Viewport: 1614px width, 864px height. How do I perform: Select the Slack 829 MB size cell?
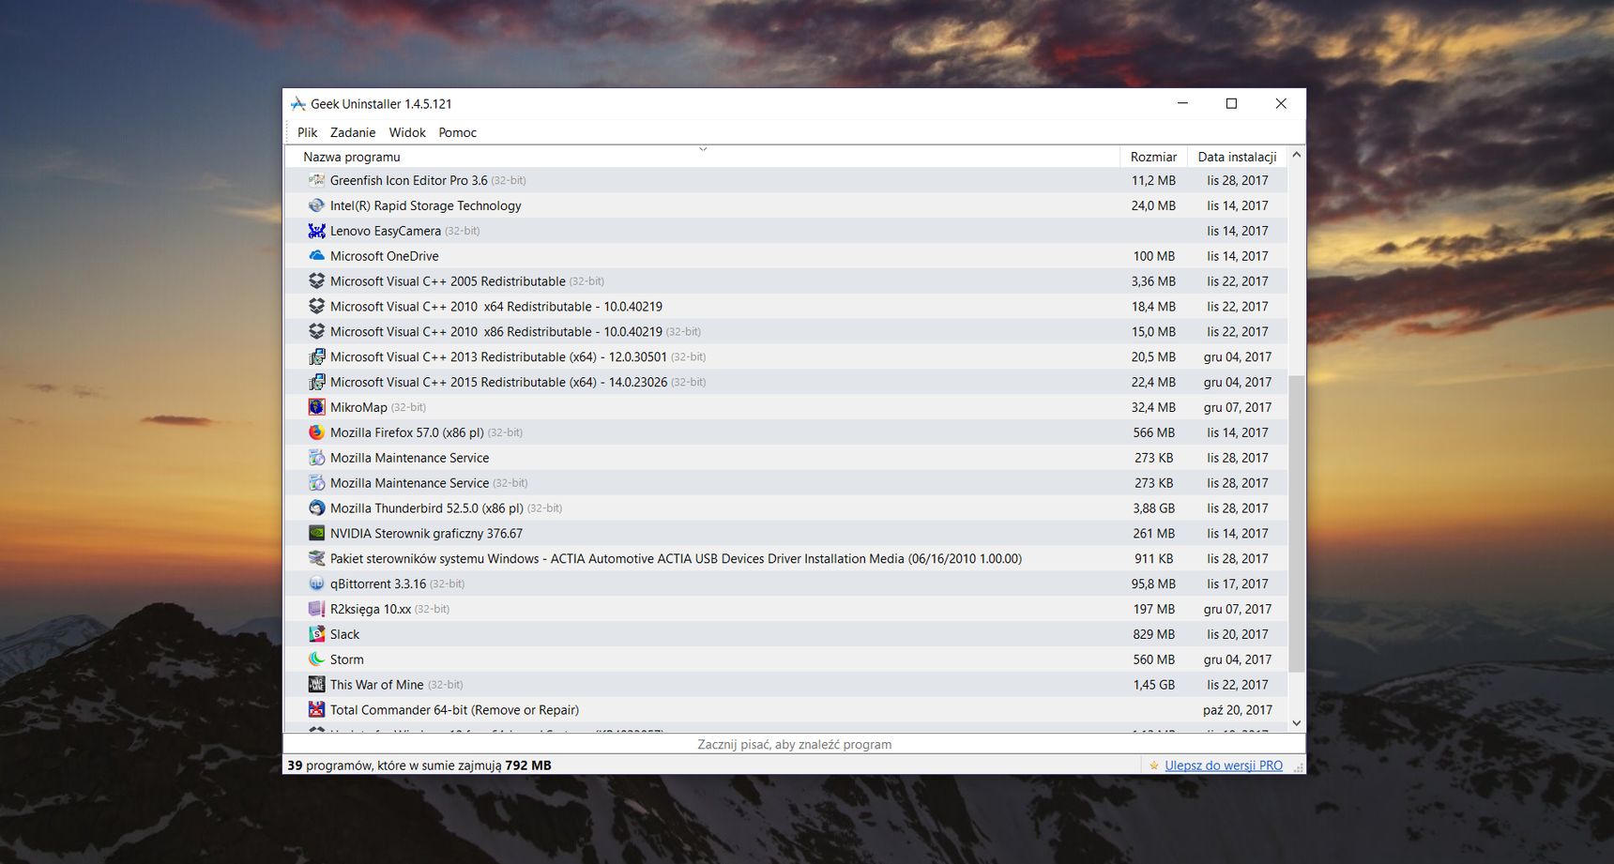(1153, 634)
